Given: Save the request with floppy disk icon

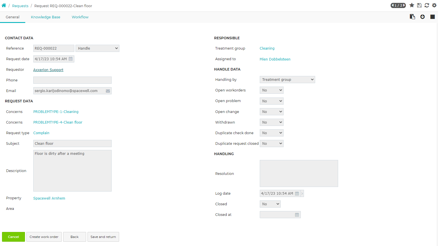Looking at the screenshot, I should (x=419, y=5).
